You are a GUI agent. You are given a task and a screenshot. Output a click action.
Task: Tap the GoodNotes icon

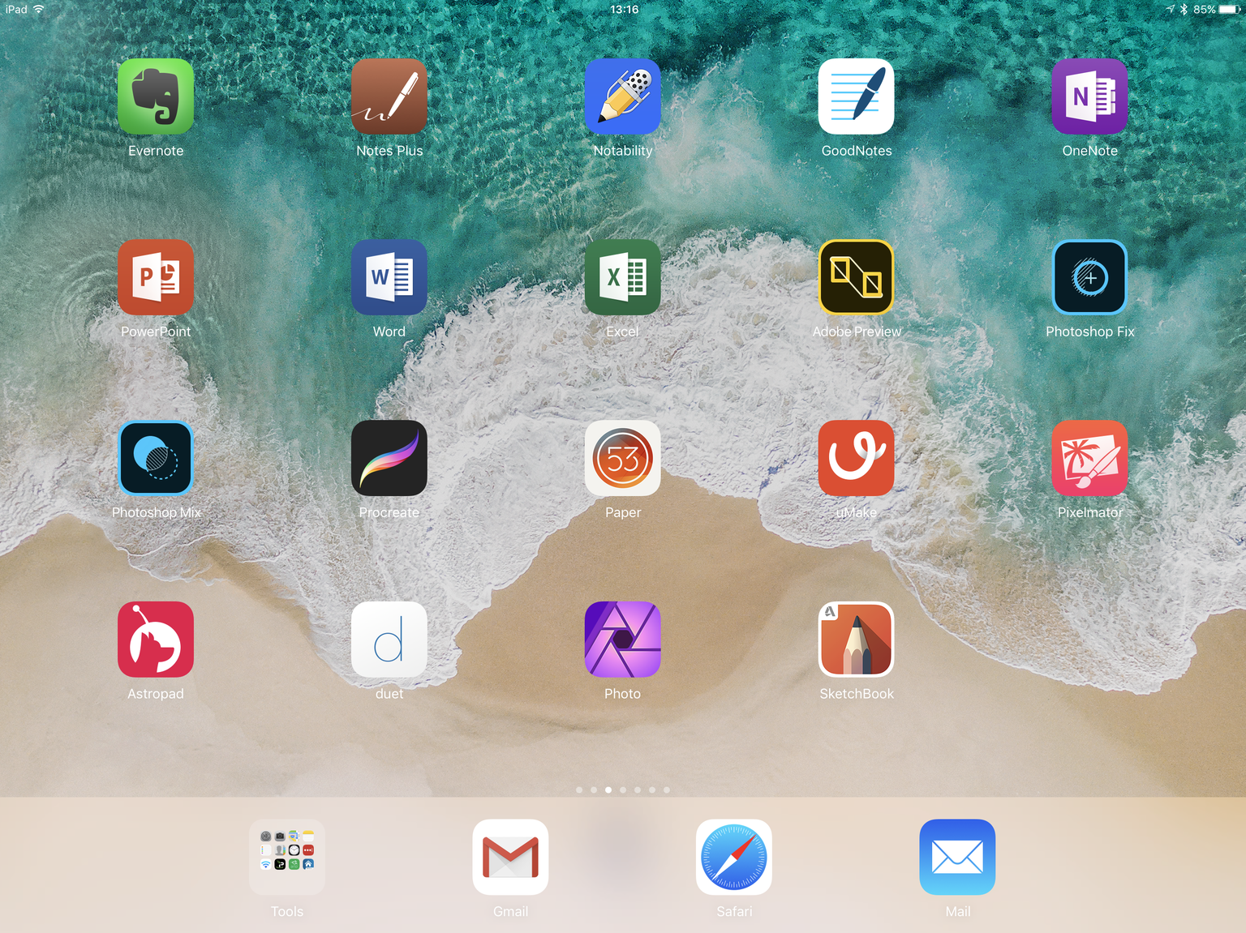click(x=856, y=96)
